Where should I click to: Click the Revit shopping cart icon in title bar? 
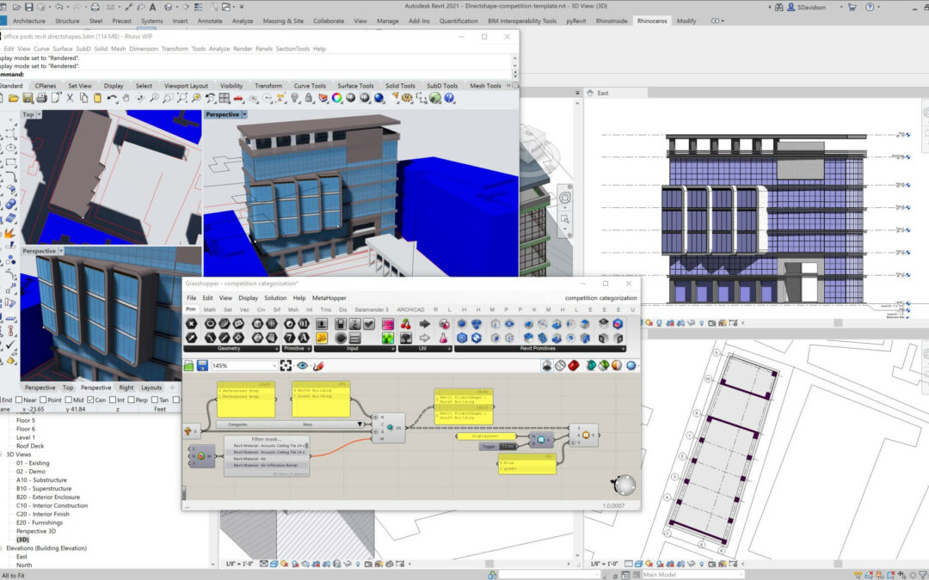coord(852,7)
